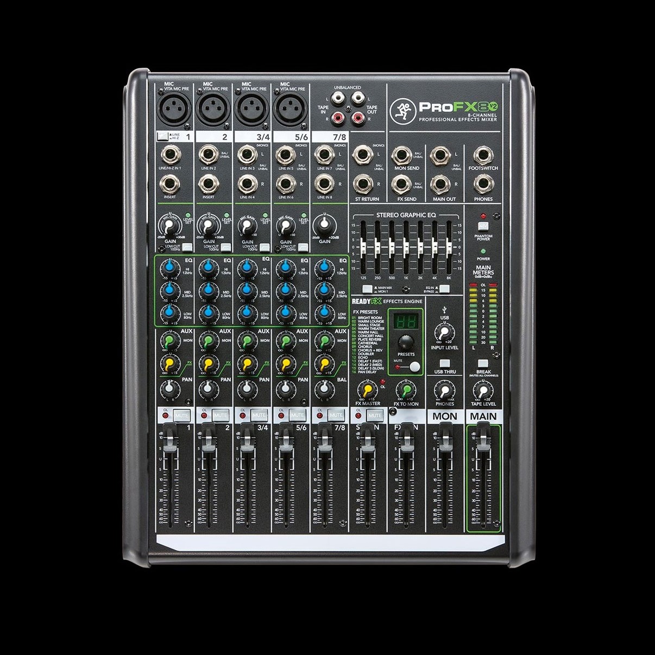Image resolution: width=655 pixels, height=655 pixels.
Task: Click the MAIN METERS LED ladder
Action: pos(483,313)
